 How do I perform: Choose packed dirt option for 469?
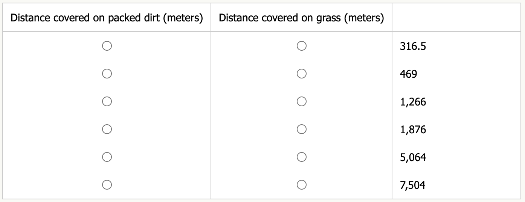[x=107, y=74]
